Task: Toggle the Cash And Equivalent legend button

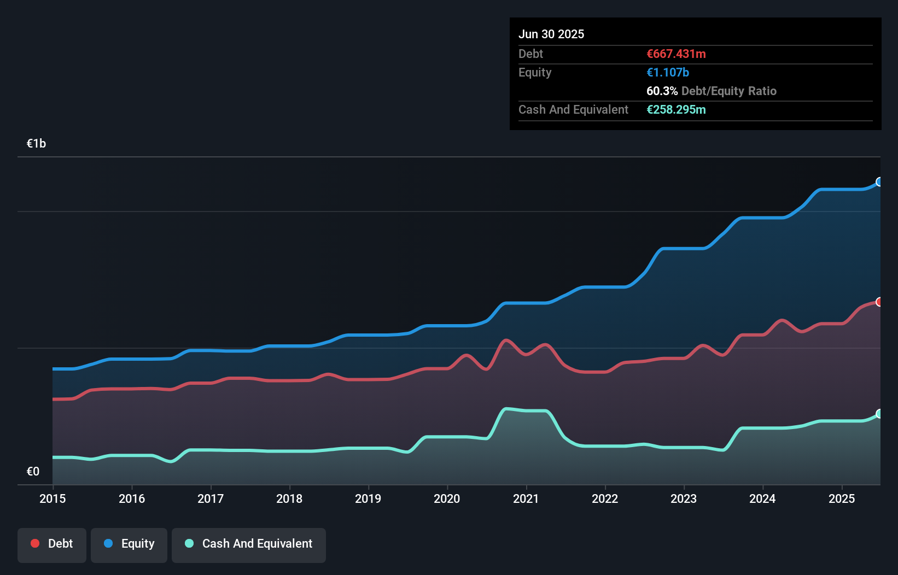Action: pyautogui.click(x=249, y=544)
